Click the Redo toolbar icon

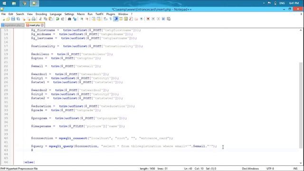pos(62,19)
